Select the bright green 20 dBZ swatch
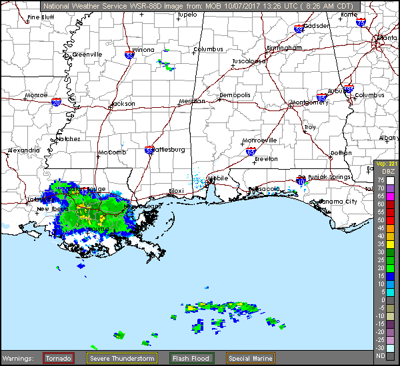400x366 pixels. click(390, 268)
